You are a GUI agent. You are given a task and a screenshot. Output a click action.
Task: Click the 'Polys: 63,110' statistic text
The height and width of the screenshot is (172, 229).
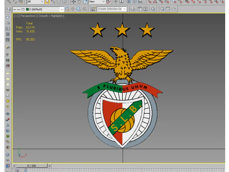point(25,27)
